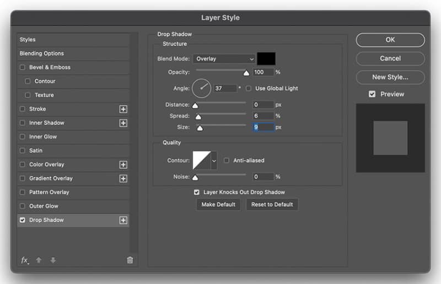Click the plus icon next to Stroke
Viewport: 441px width, 284px height.
pyautogui.click(x=123, y=109)
